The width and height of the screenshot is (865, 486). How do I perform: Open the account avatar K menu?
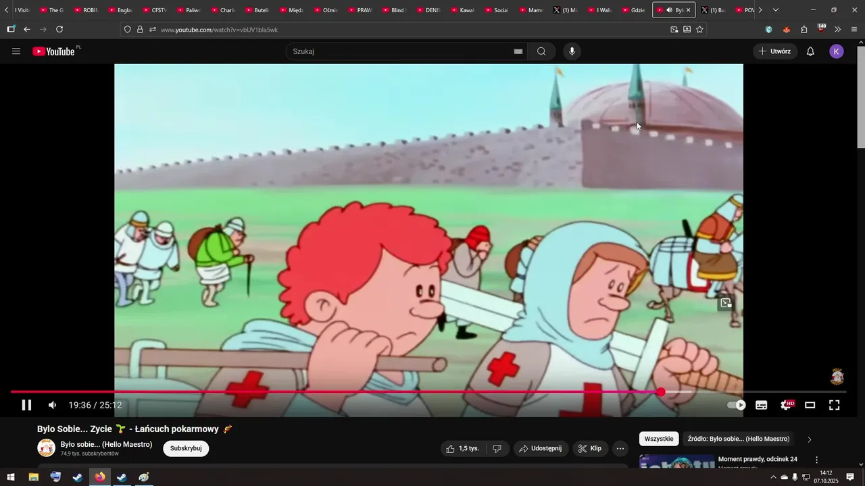[837, 51]
